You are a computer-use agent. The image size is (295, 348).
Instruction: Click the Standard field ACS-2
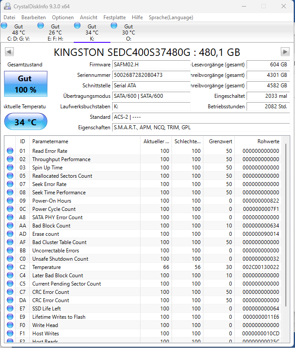(x=201, y=117)
